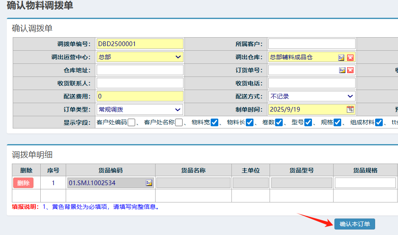Click the 配送费用 input box
The height and width of the screenshot is (235, 398).
140,96
